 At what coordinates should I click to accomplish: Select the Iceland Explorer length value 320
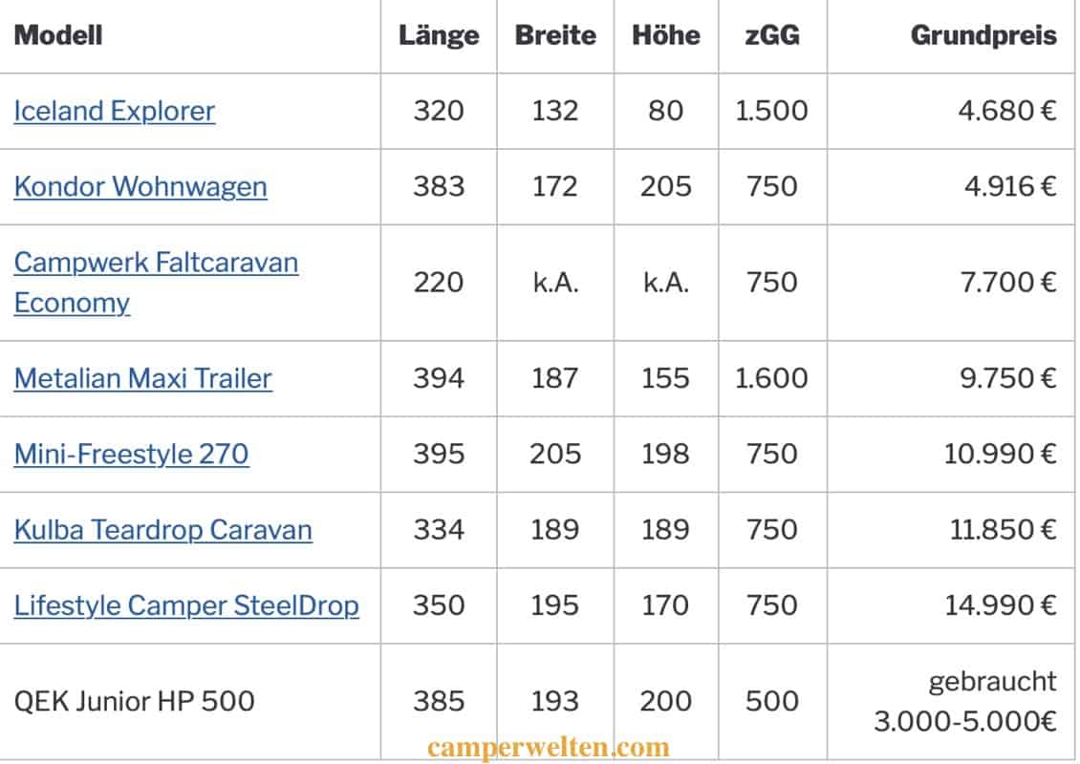(x=439, y=111)
